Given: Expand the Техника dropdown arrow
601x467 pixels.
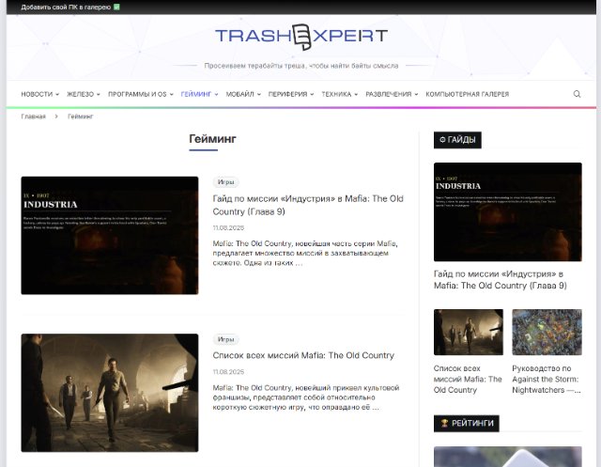Looking at the screenshot, I should coord(356,94).
